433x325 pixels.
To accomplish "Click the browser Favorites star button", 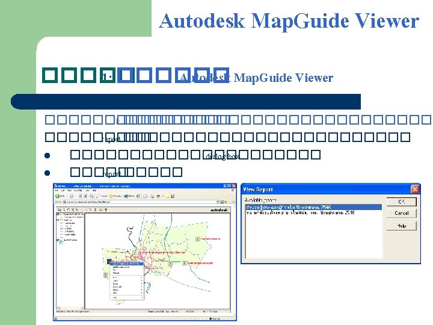I will pyautogui.click(x=115, y=196).
